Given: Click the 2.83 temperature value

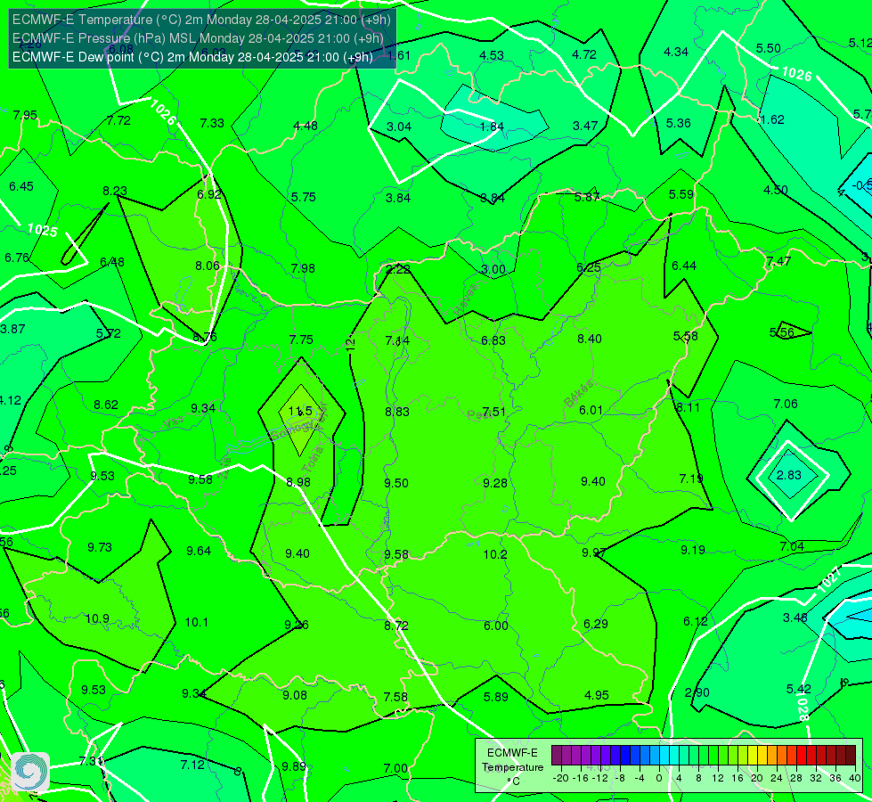Looking at the screenshot, I should click(x=788, y=475).
